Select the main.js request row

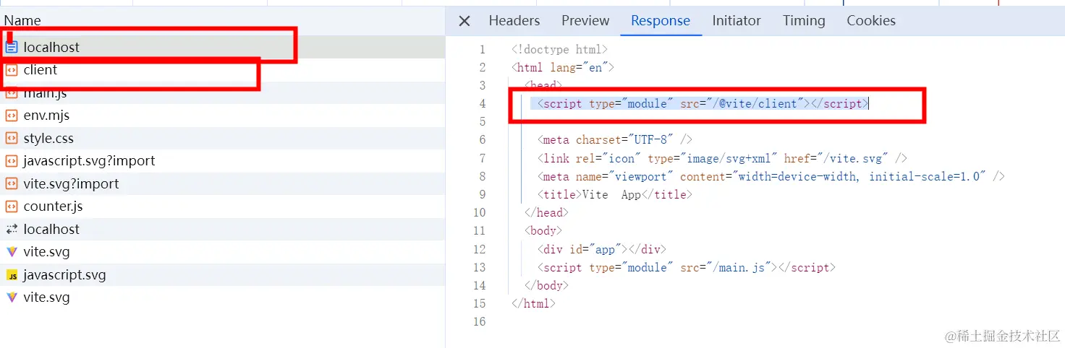222,93
